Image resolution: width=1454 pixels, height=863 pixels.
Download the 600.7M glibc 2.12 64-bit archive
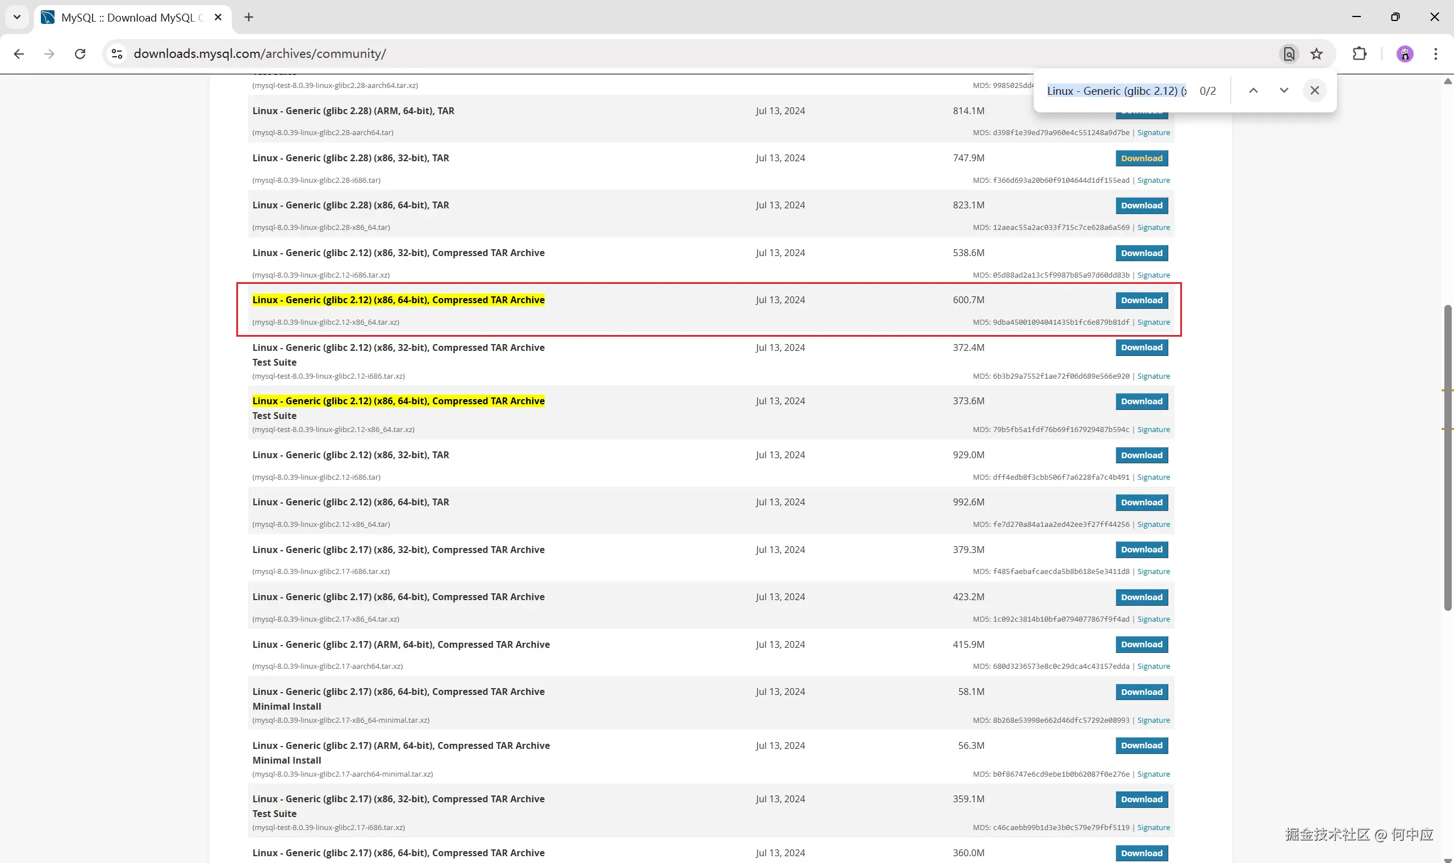tap(1141, 300)
